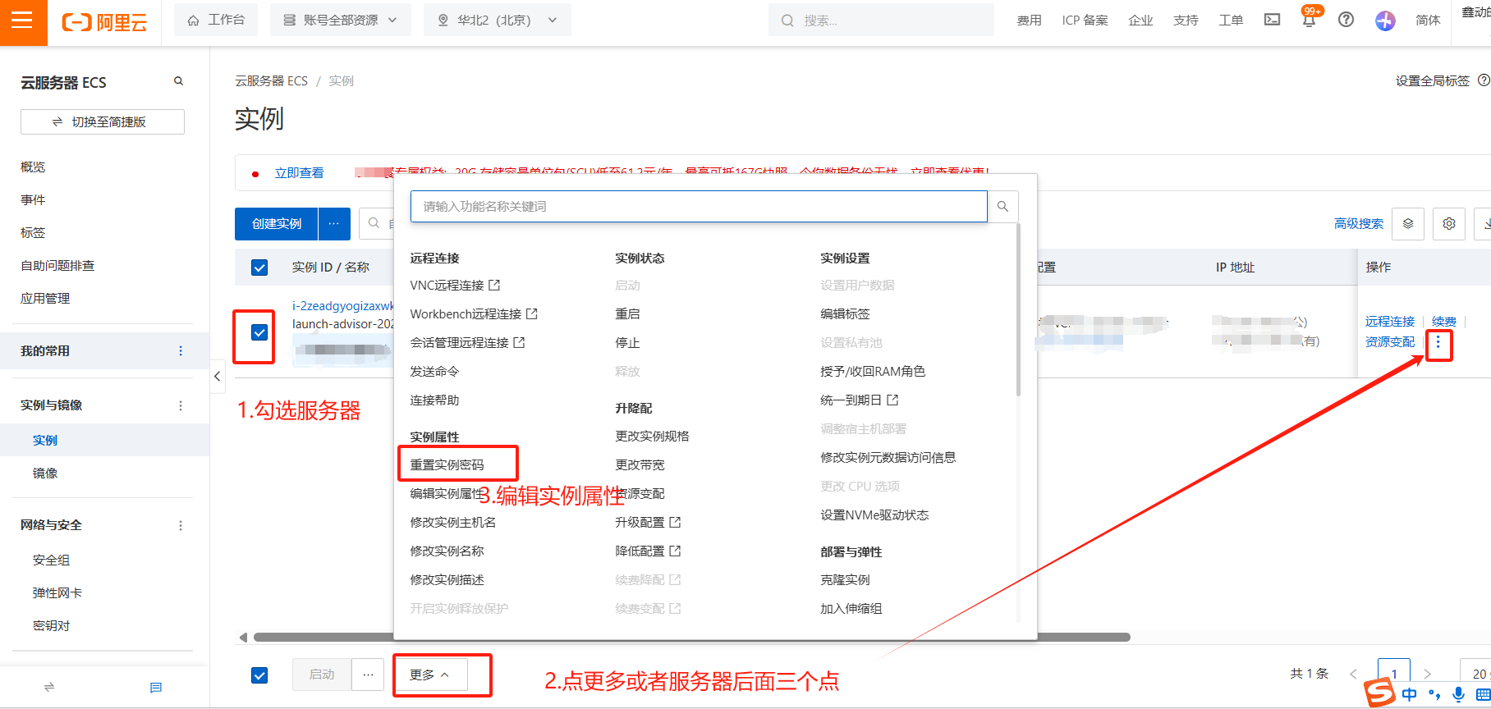The height and width of the screenshot is (709, 1491).
Task: Collapse the 更多 menu at bottom
Action: coord(430,675)
